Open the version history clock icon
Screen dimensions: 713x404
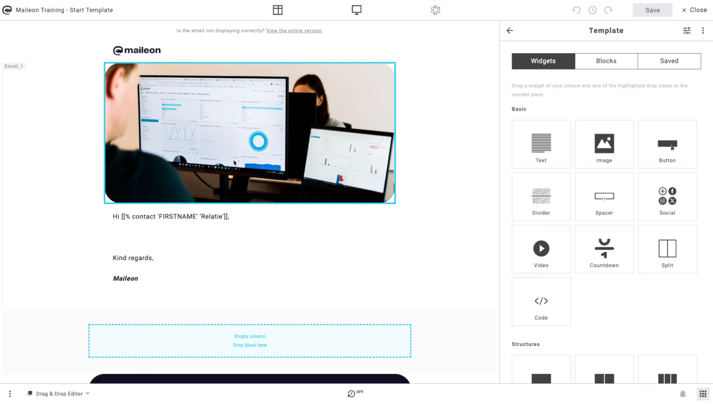[593, 10]
